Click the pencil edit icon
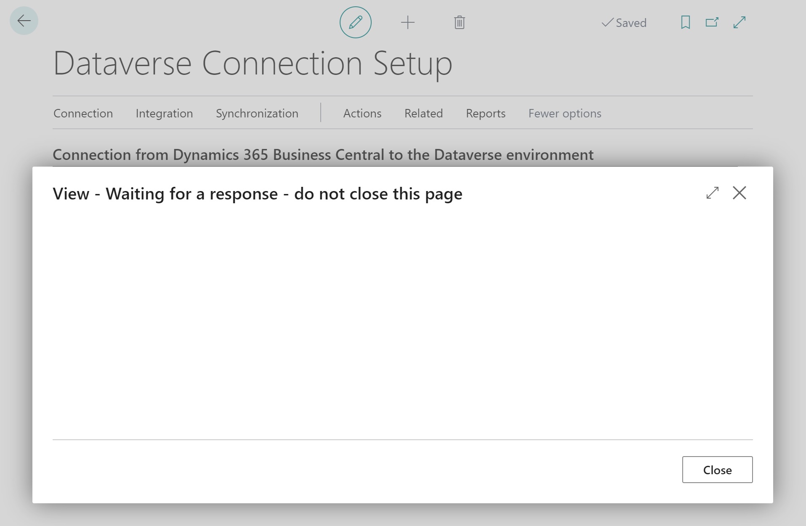This screenshot has height=526, width=806. tap(355, 22)
